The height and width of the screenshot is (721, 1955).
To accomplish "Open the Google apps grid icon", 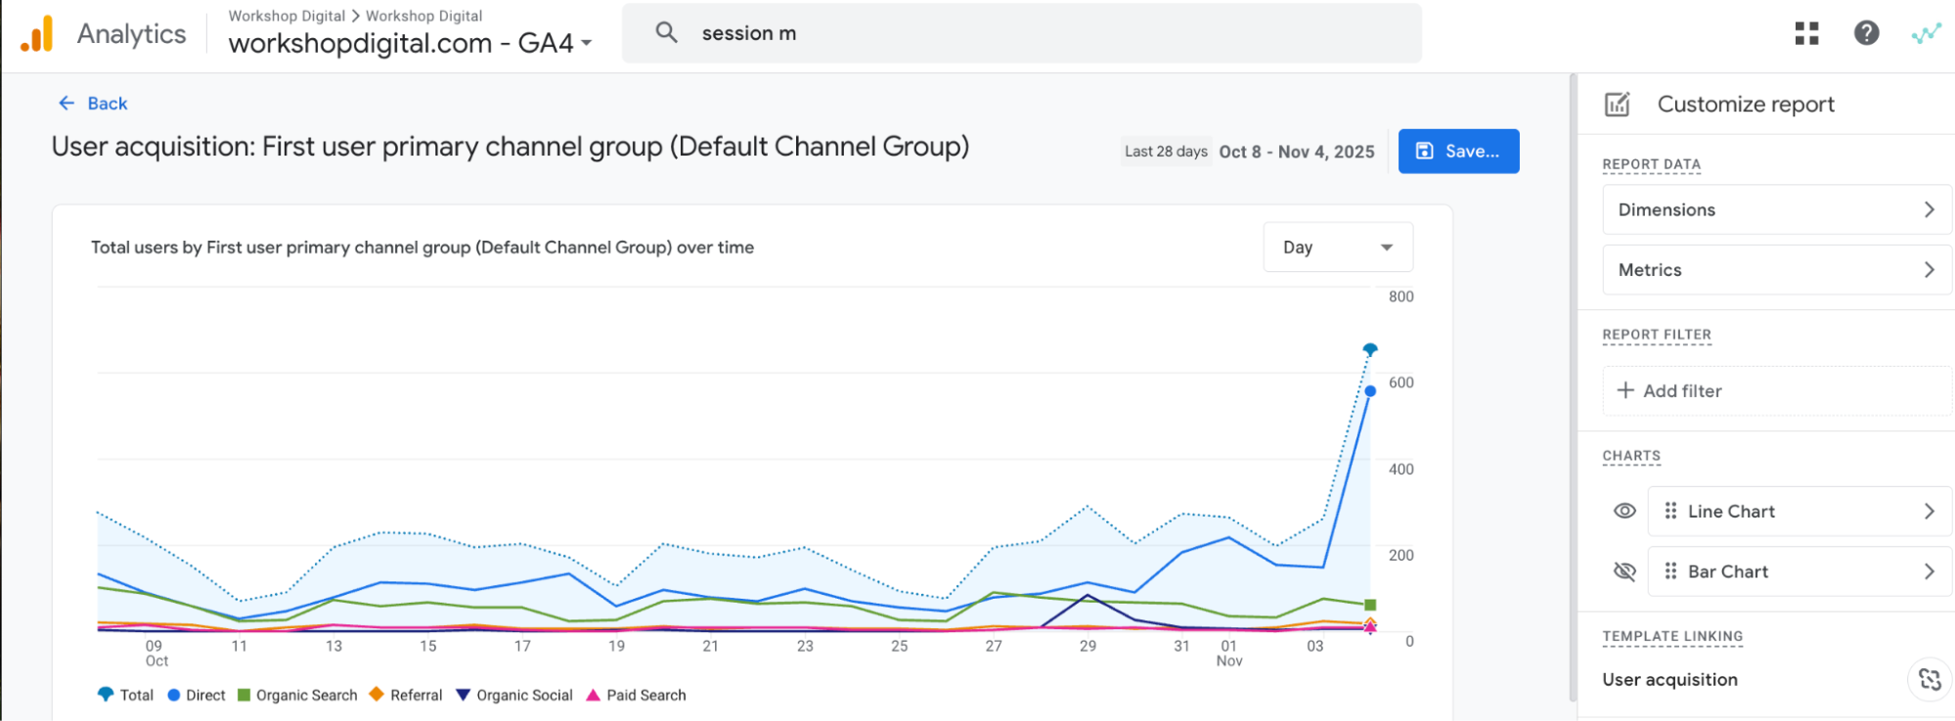I will coord(1806,33).
